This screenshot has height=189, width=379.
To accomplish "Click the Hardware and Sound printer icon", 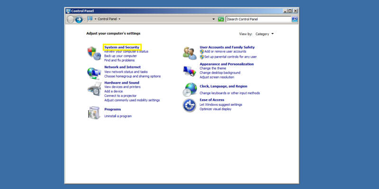I will tap(94, 89).
